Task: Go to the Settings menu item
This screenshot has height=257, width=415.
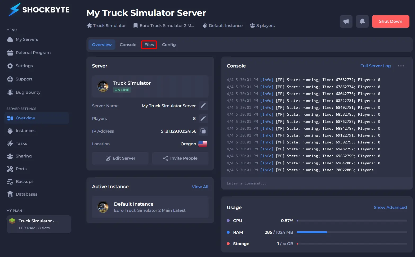Action: [x=20, y=66]
